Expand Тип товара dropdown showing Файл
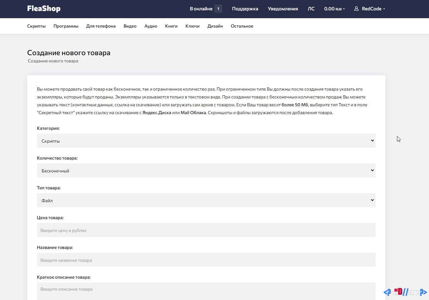The height and width of the screenshot is (300, 429). (x=206, y=200)
